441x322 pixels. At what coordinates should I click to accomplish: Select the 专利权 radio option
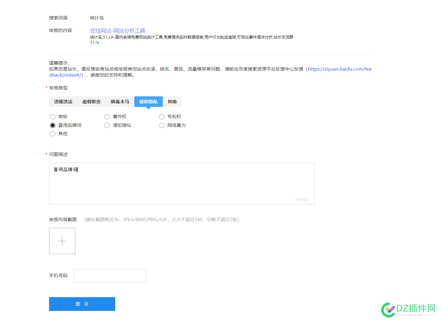pyautogui.click(x=162, y=117)
